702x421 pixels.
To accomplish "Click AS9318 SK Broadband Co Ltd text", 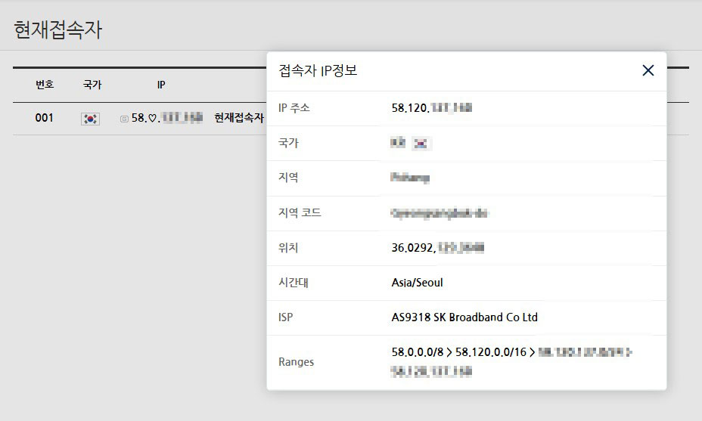I will click(x=464, y=317).
